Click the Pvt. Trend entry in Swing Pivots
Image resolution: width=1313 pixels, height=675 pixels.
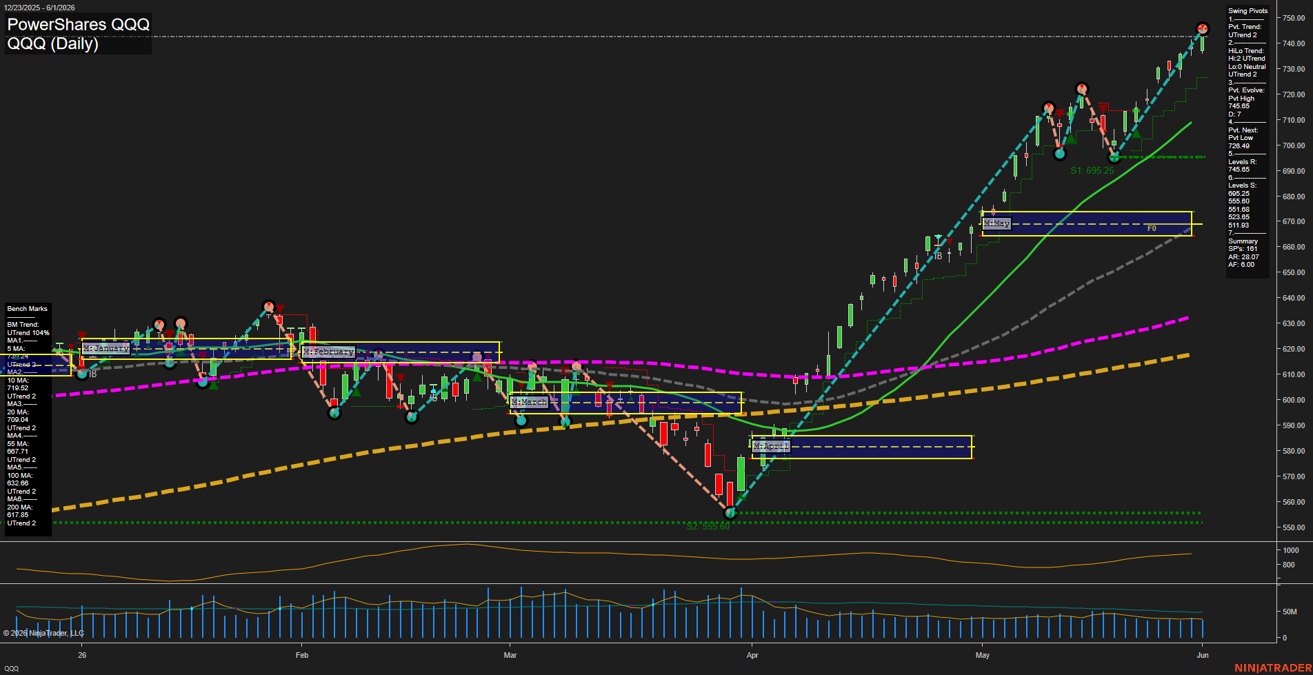click(x=1245, y=27)
